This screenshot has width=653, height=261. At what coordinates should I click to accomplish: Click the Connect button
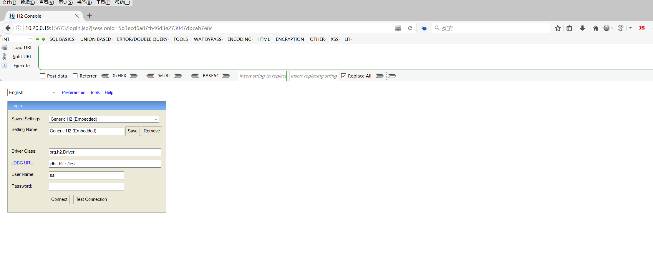[59, 199]
